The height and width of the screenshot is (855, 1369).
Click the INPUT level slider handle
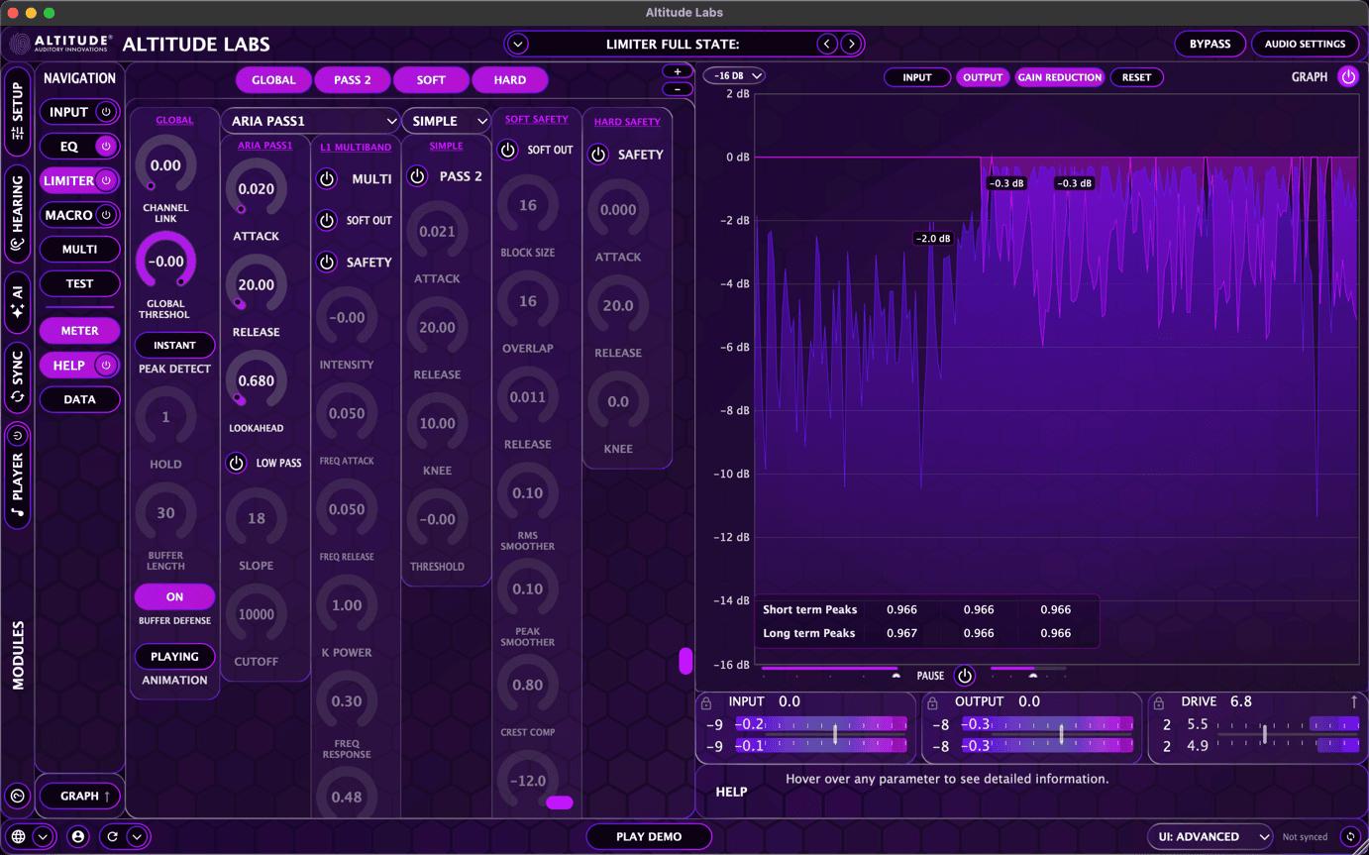click(837, 735)
